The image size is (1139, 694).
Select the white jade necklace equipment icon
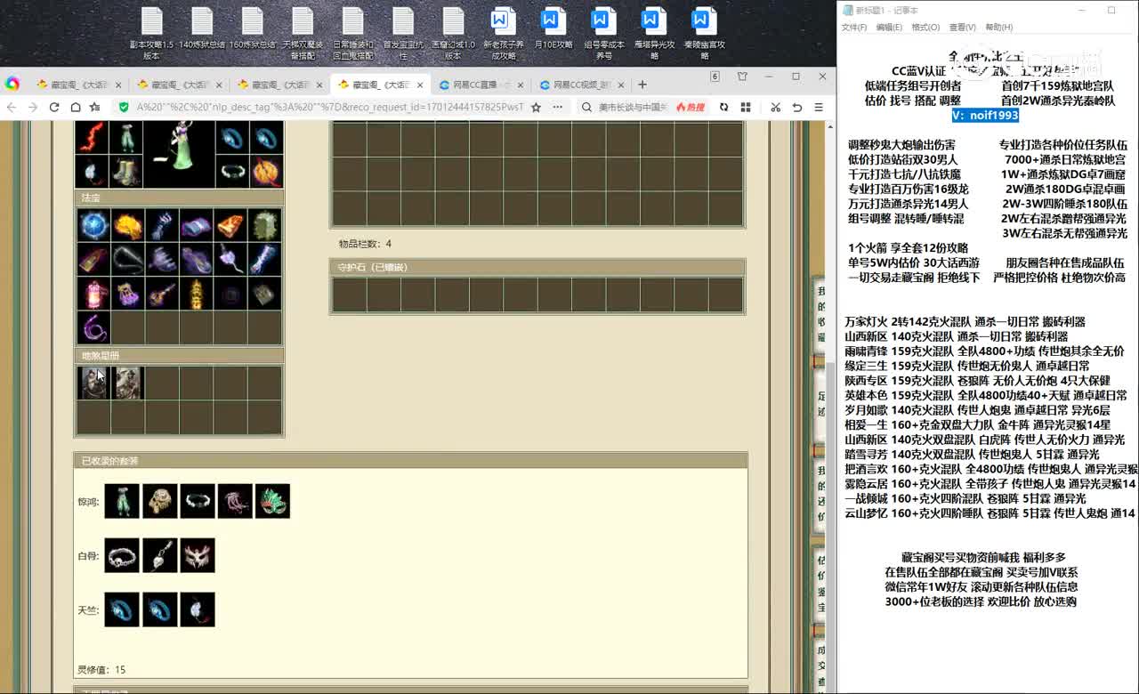[232, 171]
